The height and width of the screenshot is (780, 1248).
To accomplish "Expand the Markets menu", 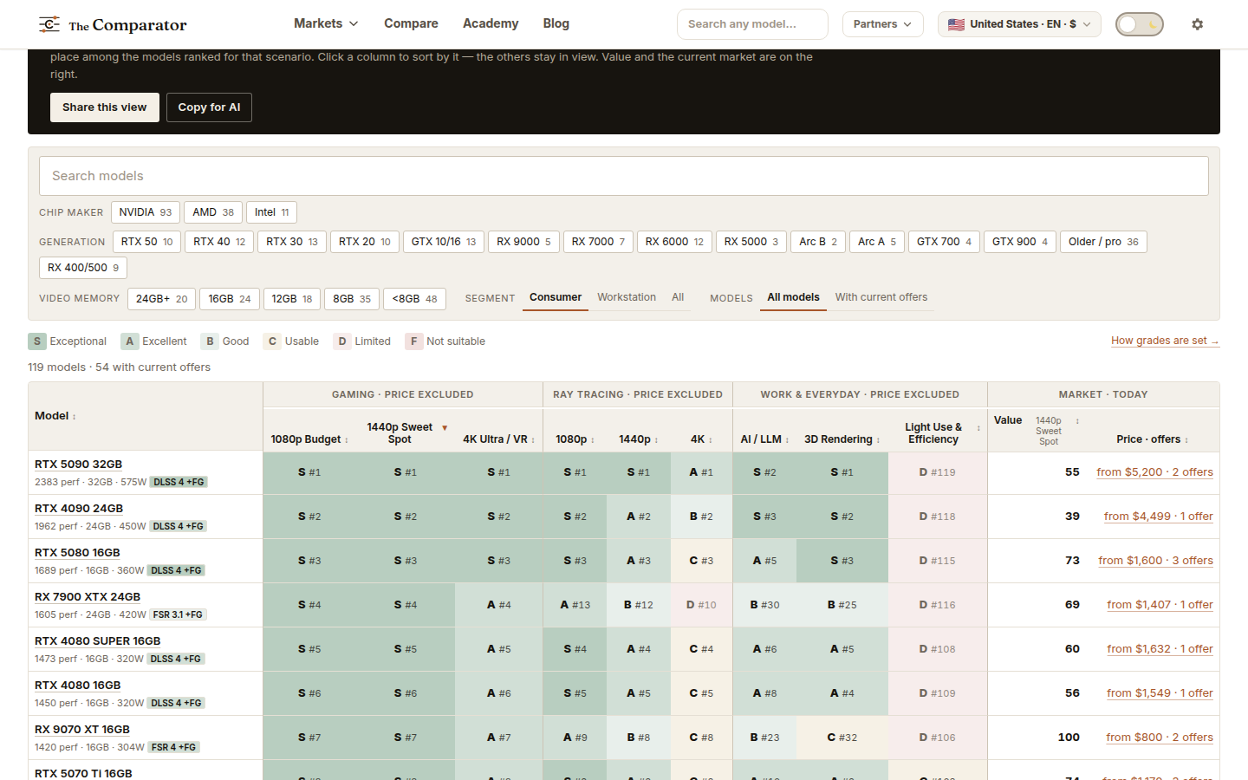I will point(326,23).
